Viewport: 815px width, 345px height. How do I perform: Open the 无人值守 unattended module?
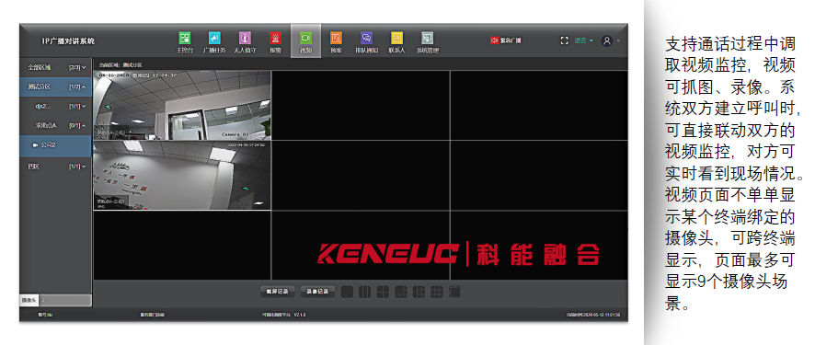coord(245,41)
